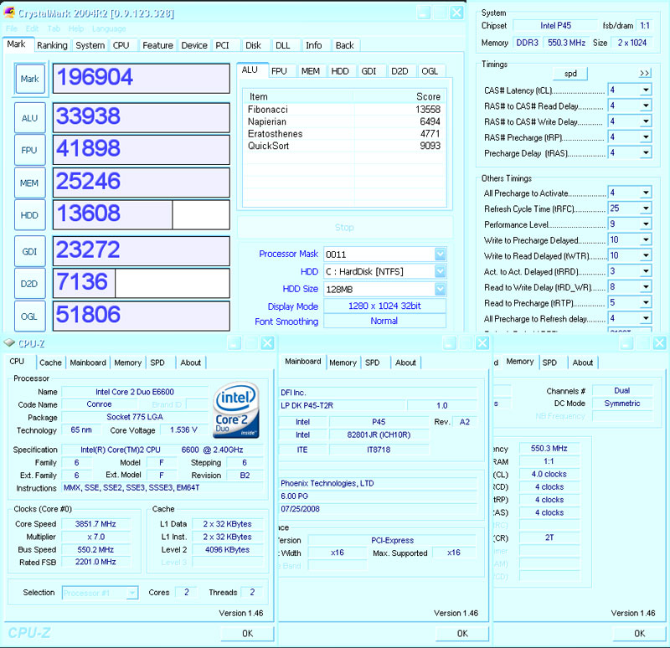Click the Phoenix Technologies, LTD BIOS brand

pos(378,483)
